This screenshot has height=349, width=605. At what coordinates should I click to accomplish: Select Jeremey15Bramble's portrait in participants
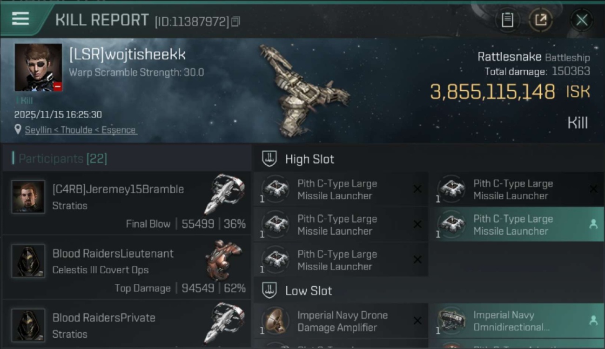click(28, 197)
